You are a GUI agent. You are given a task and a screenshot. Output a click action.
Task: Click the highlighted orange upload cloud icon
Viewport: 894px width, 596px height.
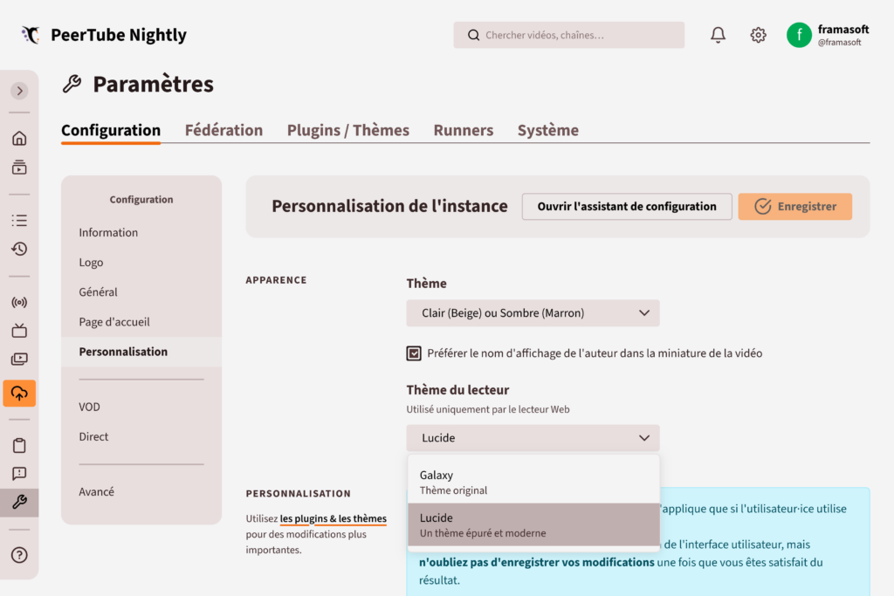pyautogui.click(x=18, y=394)
